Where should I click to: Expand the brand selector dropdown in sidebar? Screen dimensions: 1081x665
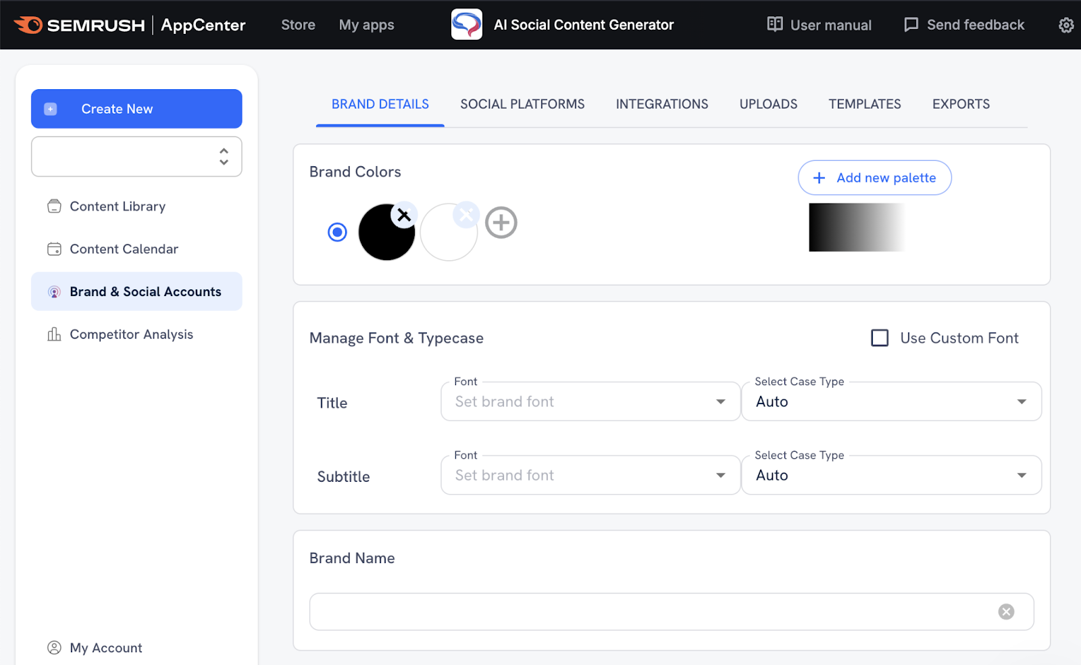(223, 156)
